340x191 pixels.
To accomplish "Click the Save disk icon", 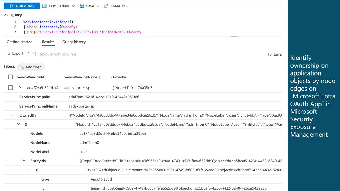I will [x=82, y=6].
